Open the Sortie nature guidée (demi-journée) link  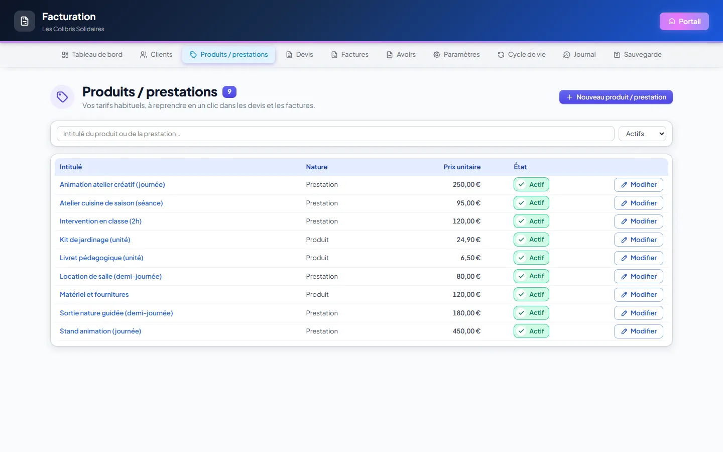(x=116, y=313)
